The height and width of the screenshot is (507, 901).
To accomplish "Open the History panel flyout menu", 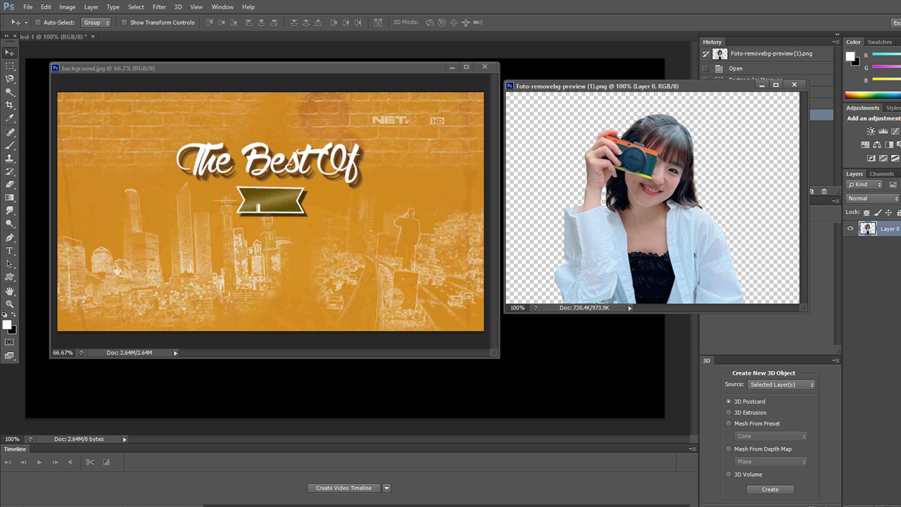I will (x=836, y=42).
